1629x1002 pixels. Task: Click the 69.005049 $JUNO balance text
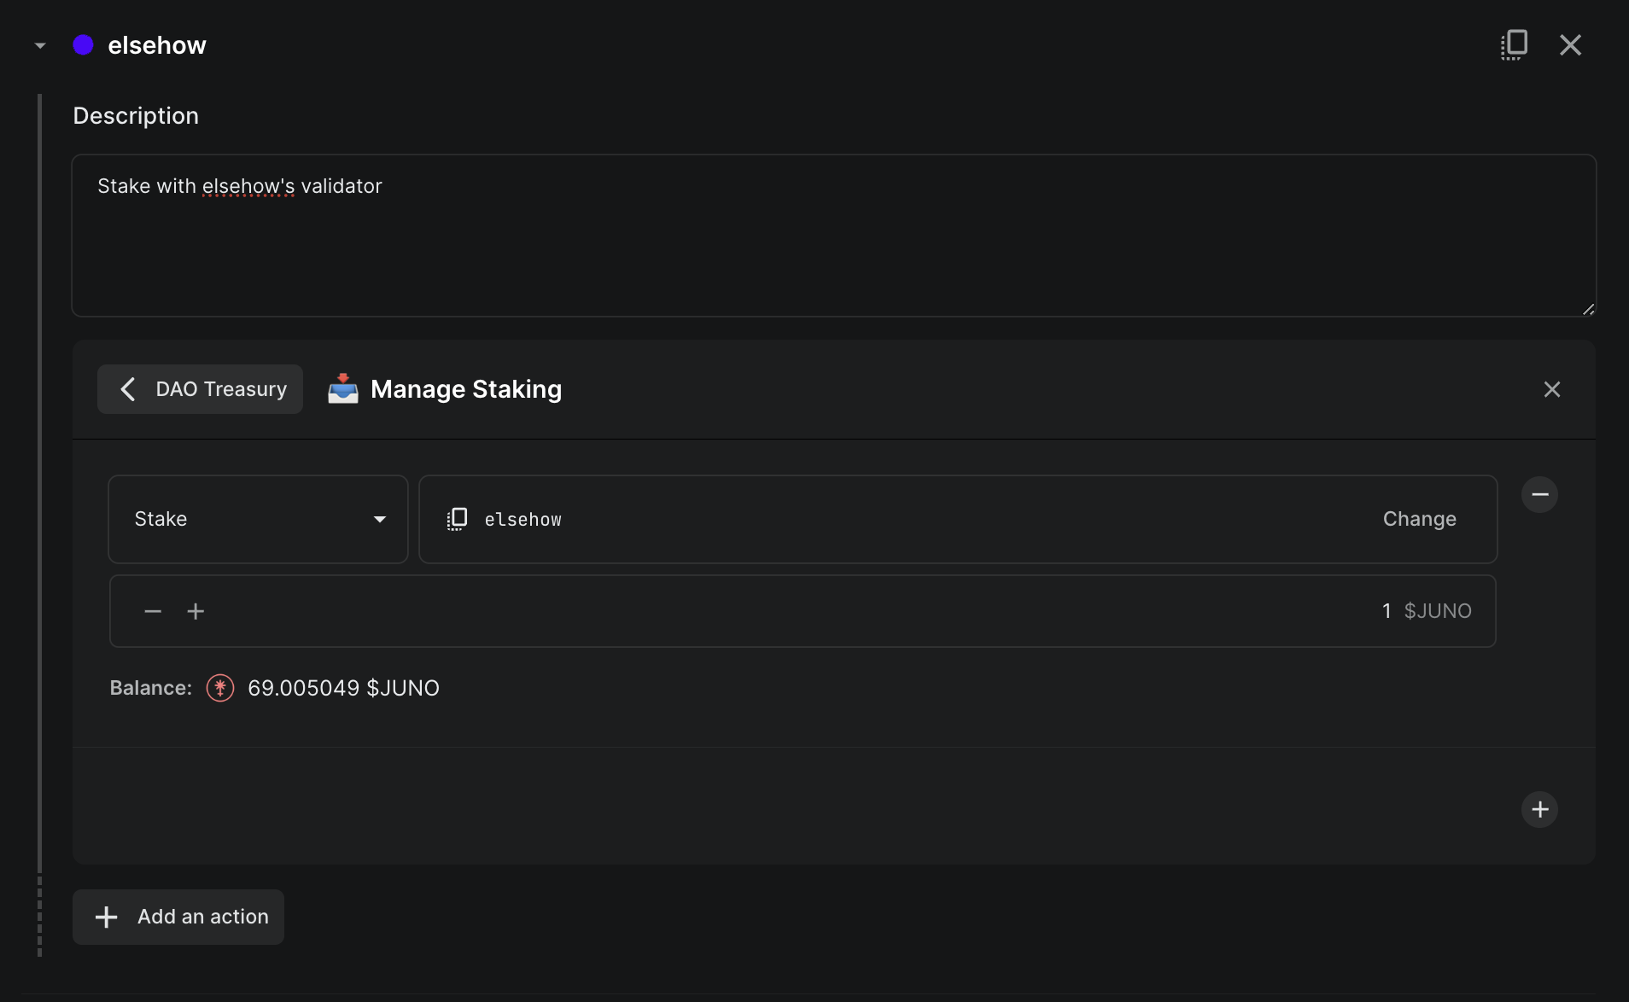343,688
